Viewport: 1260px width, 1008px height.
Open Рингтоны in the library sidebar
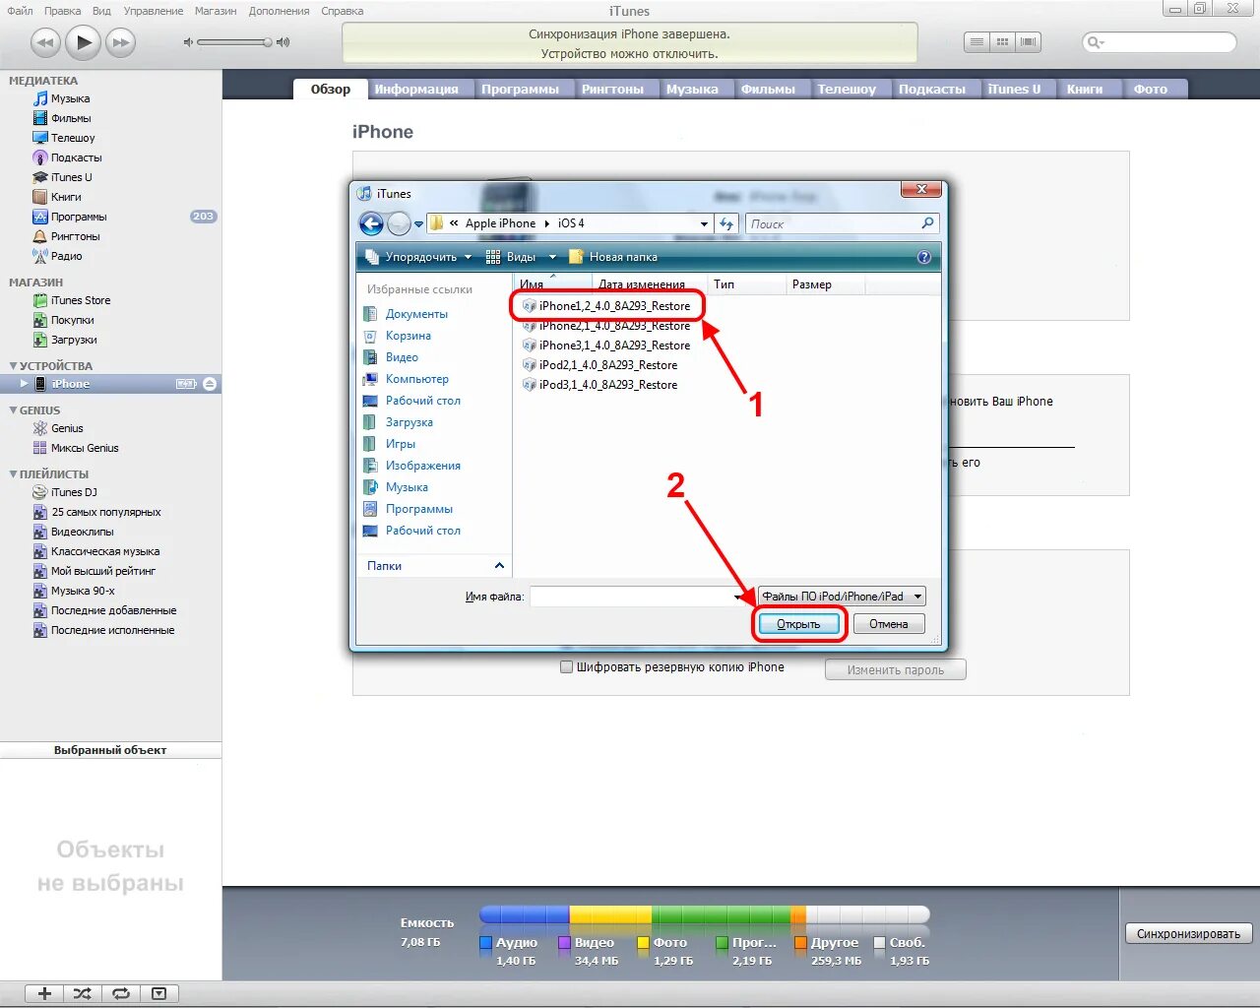pyautogui.click(x=75, y=236)
